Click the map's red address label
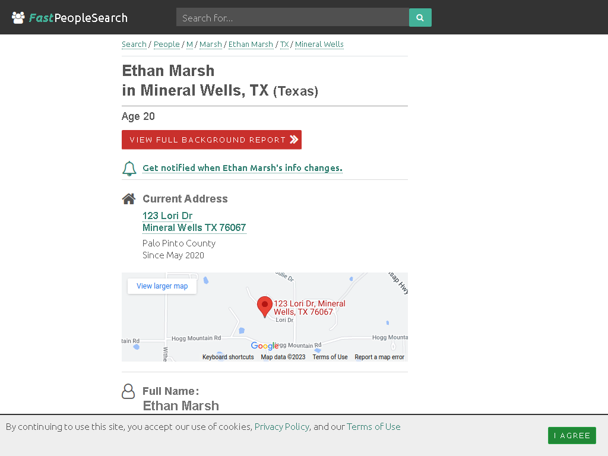 (309, 308)
